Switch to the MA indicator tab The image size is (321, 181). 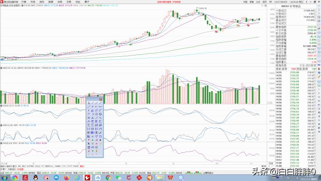20,166
